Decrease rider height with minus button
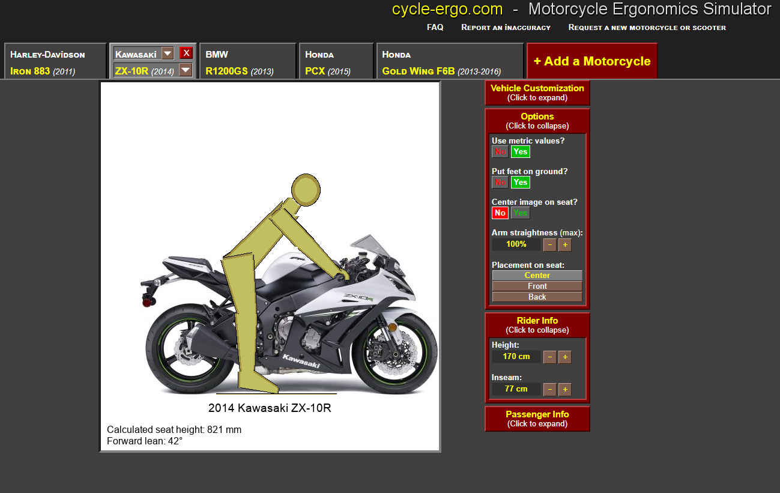This screenshot has width=780, height=493. [x=549, y=357]
